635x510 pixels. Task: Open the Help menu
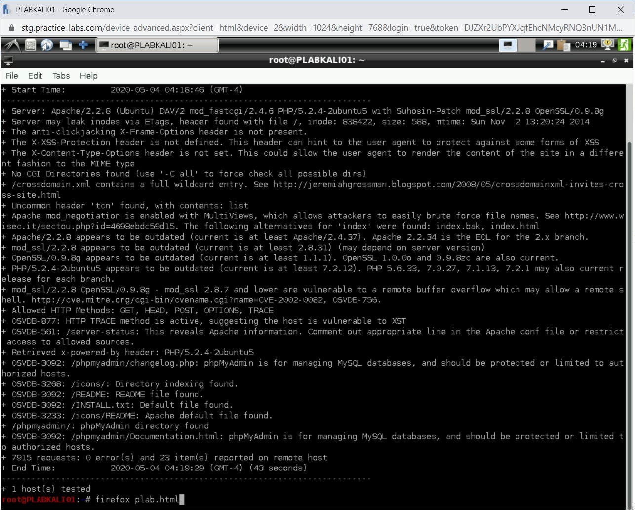89,76
